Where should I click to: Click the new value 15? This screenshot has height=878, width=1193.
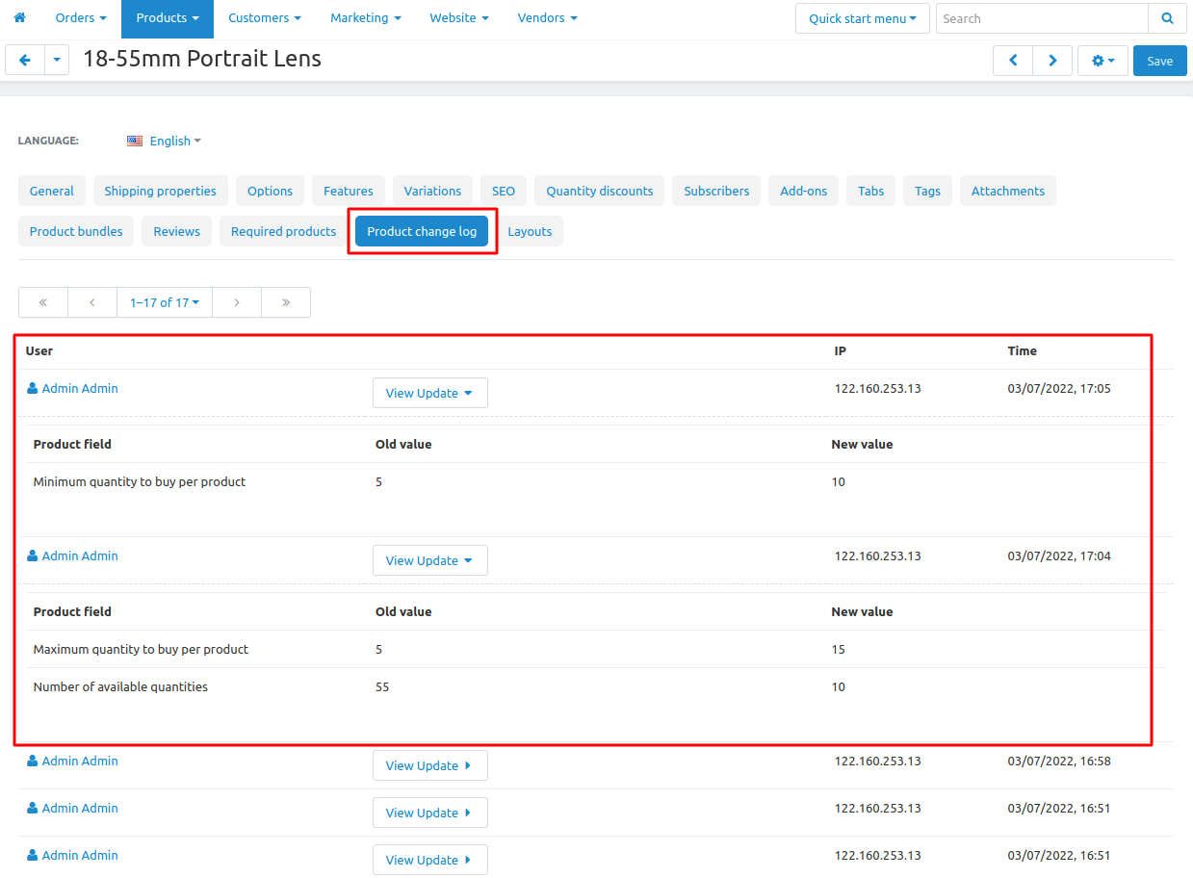[x=839, y=649]
